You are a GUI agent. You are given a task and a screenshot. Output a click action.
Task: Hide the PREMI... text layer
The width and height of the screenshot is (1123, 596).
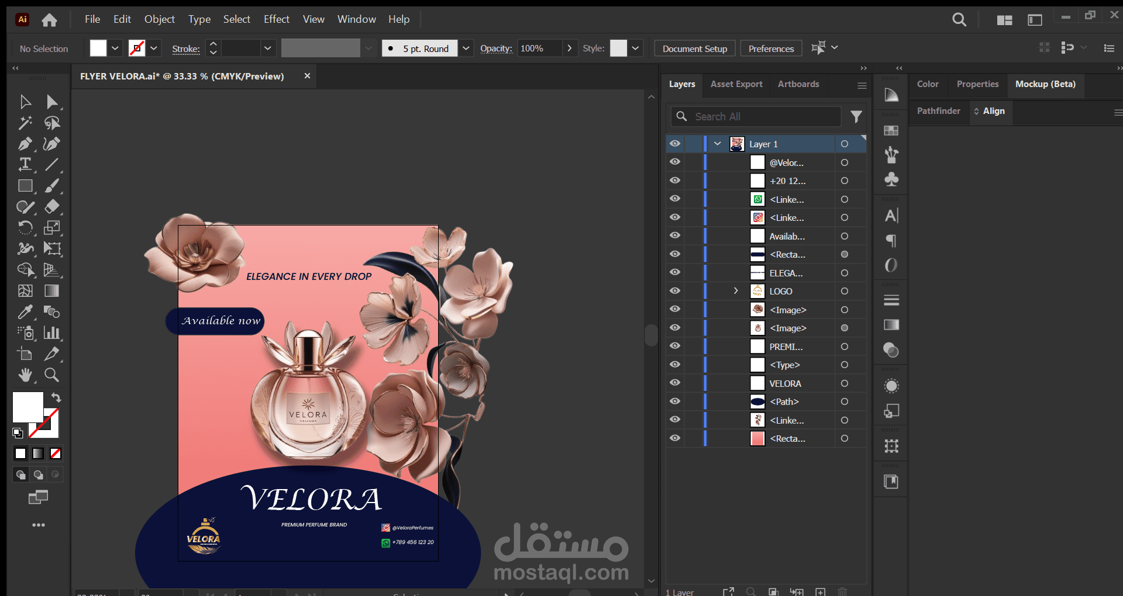tap(675, 346)
